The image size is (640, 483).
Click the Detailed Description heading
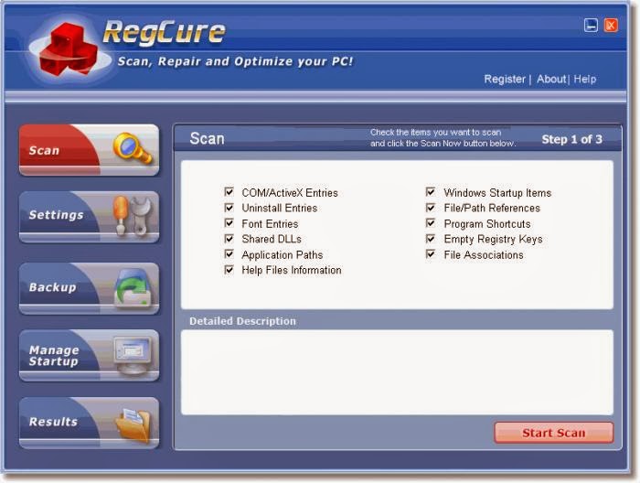coord(242,321)
